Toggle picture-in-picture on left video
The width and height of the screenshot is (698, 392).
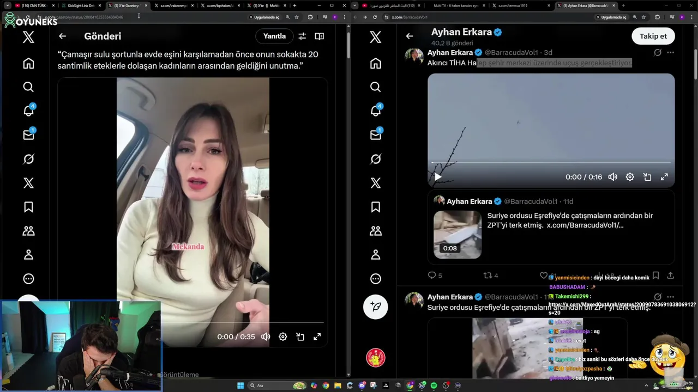(300, 336)
